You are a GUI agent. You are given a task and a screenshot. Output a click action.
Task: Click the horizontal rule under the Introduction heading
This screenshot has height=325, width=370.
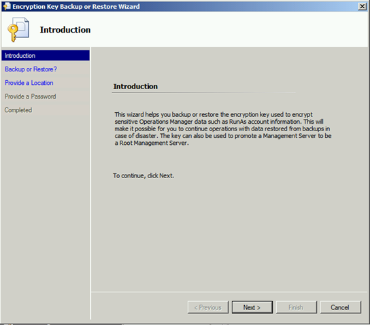(x=203, y=92)
